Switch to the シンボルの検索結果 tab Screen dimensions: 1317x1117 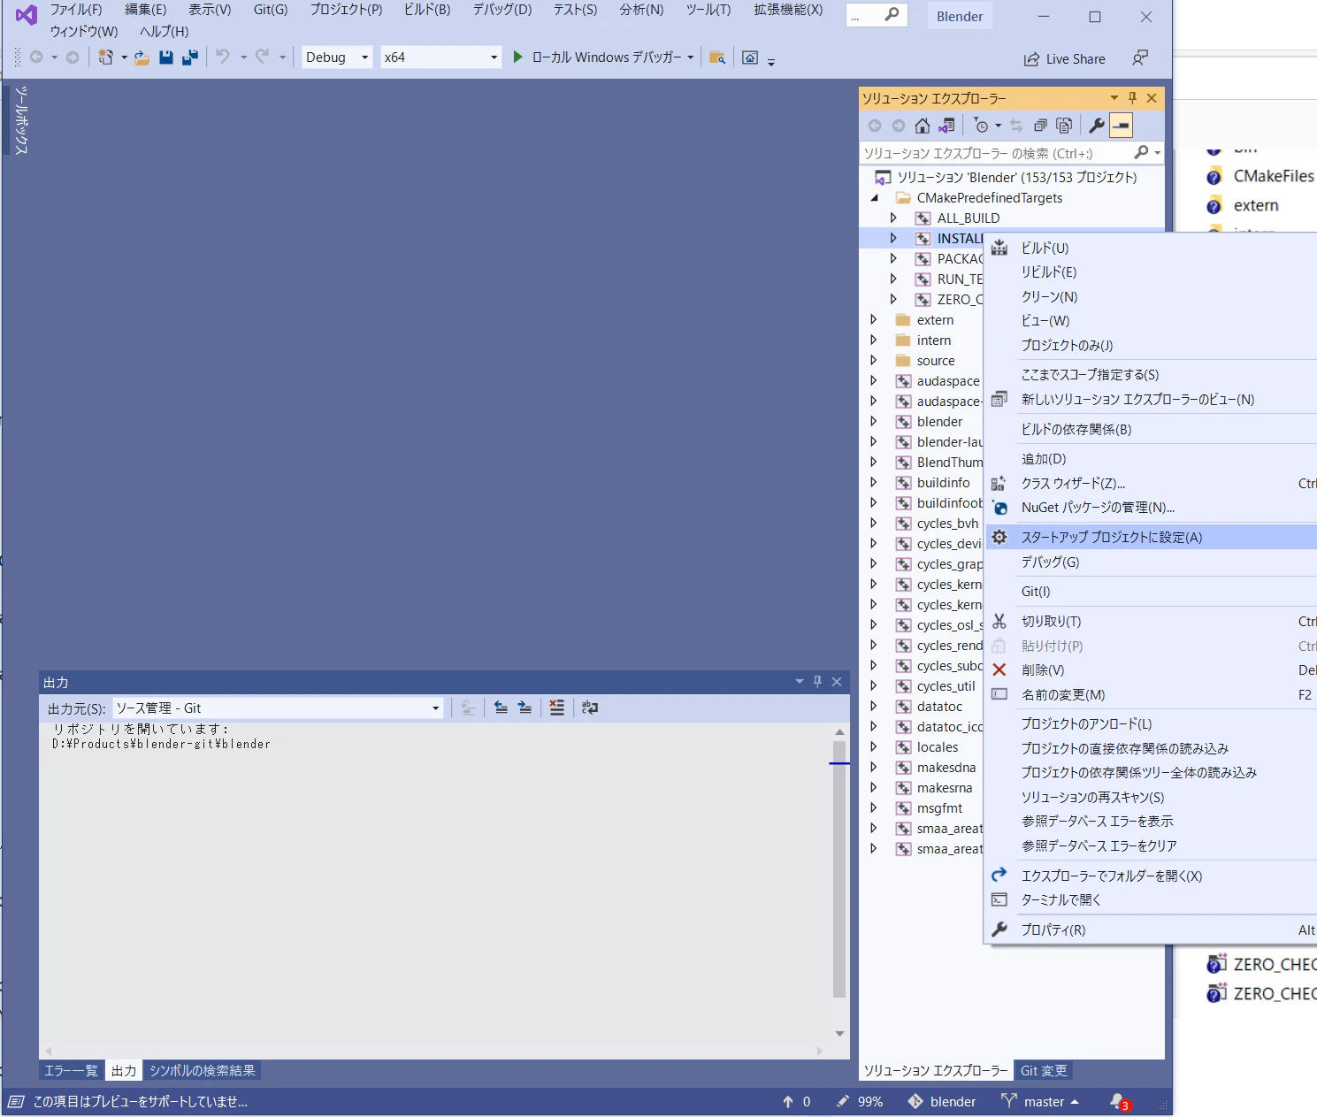(203, 1071)
